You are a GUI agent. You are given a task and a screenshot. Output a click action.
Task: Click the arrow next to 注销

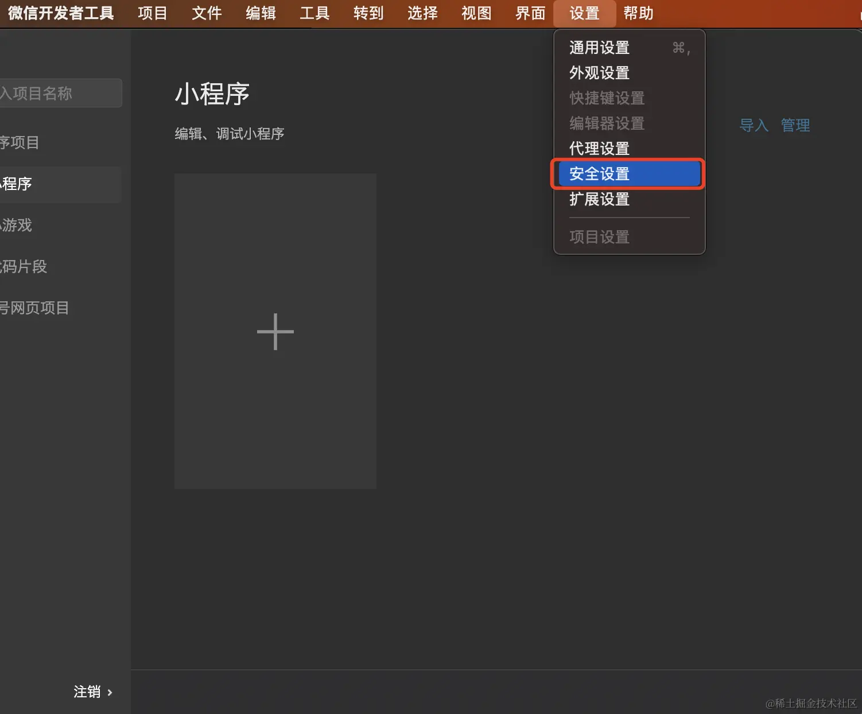click(110, 693)
